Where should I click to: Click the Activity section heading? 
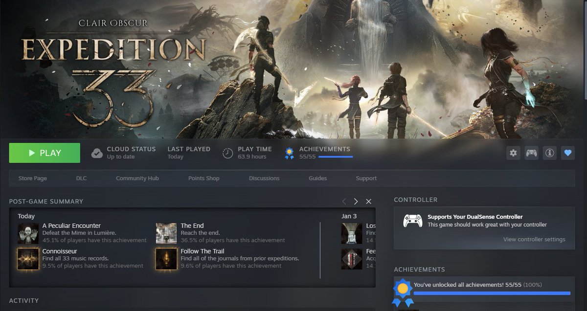(23, 301)
